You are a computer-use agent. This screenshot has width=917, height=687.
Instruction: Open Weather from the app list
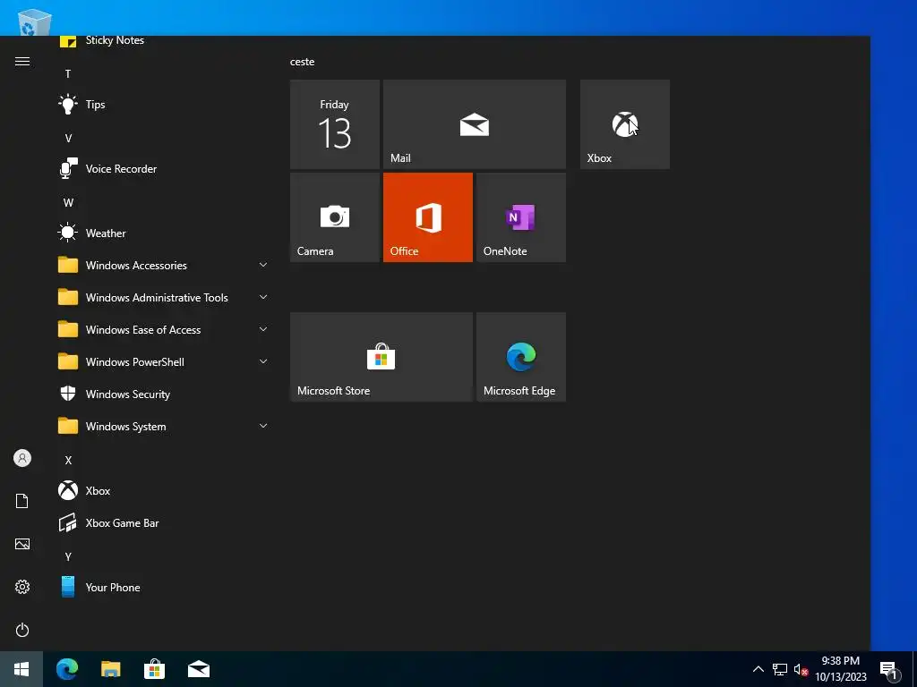pyautogui.click(x=164, y=233)
